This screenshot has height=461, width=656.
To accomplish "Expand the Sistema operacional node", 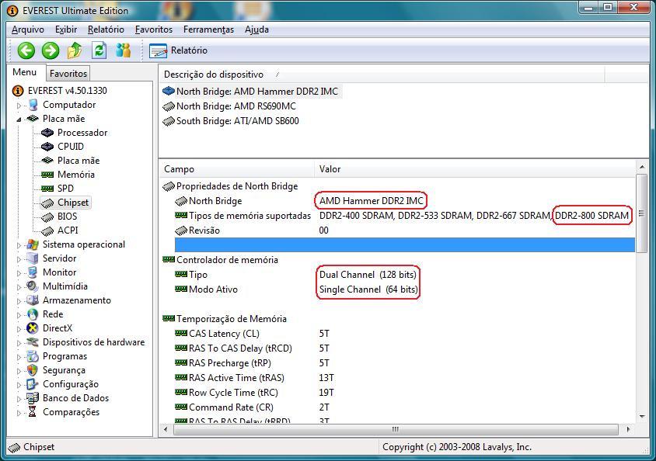I will tap(19, 245).
